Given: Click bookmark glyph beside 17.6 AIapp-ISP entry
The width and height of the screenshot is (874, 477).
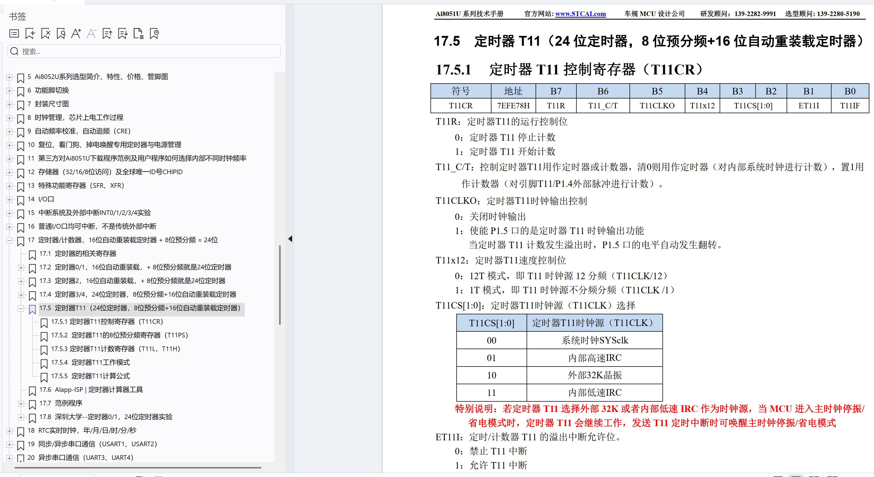Looking at the screenshot, I should pyautogui.click(x=32, y=391).
